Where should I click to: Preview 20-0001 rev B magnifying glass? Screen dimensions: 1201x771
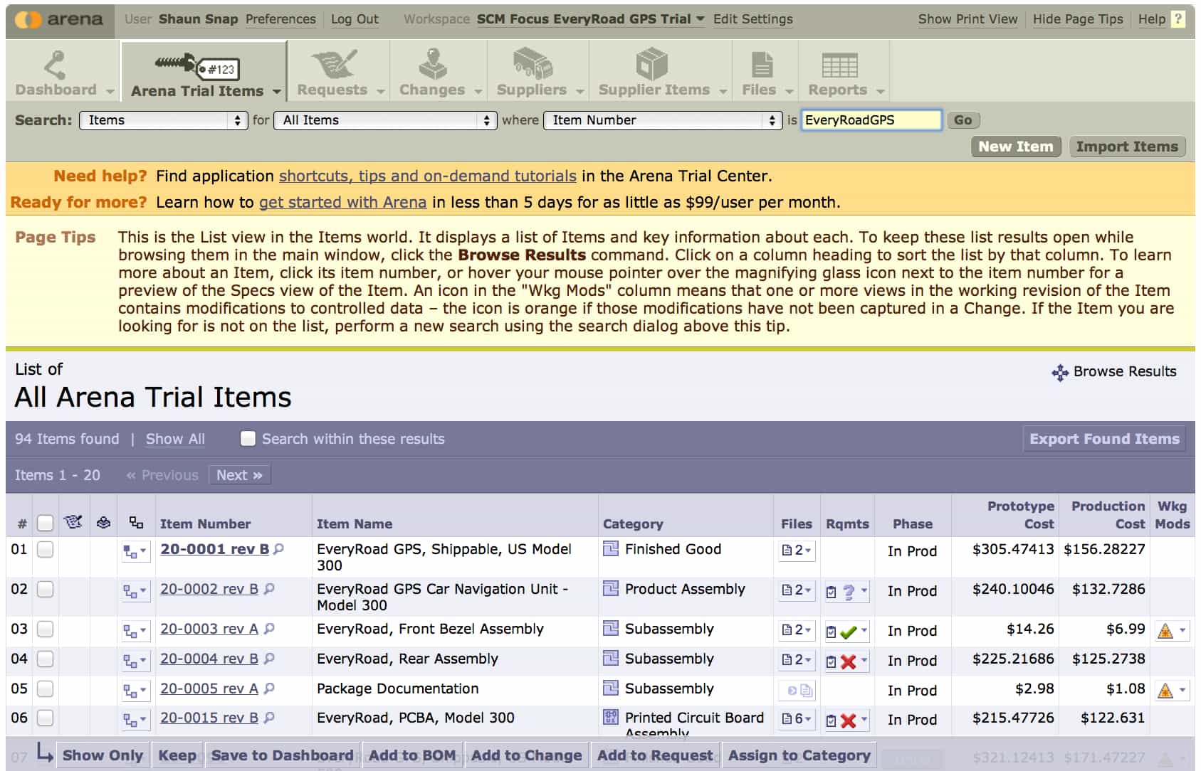point(279,549)
